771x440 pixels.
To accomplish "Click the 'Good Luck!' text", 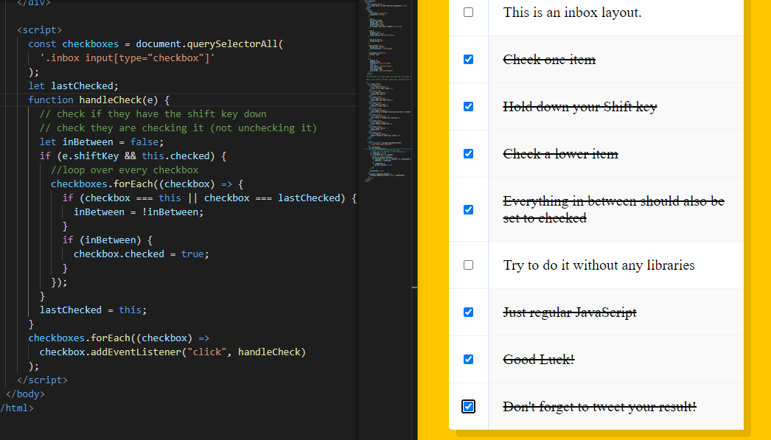I will point(539,360).
